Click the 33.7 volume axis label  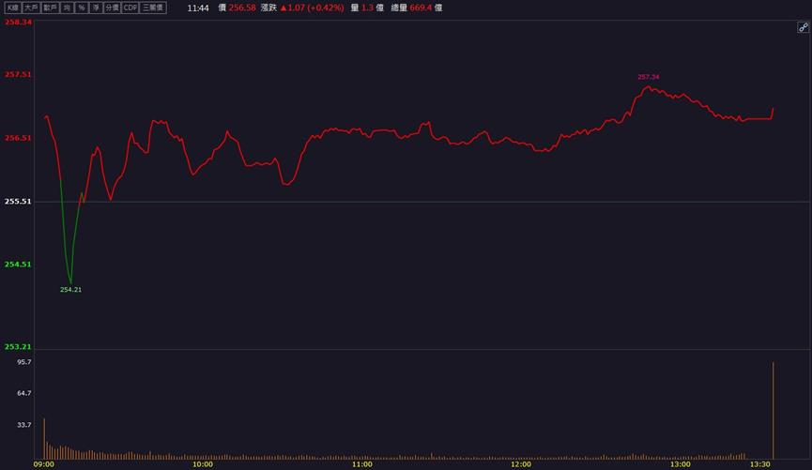[24, 425]
